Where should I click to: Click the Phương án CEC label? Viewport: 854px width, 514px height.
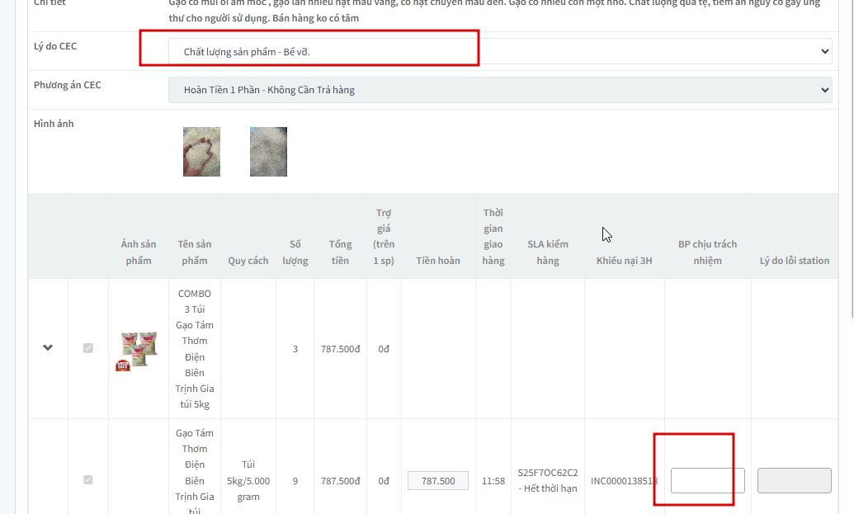pyautogui.click(x=68, y=85)
